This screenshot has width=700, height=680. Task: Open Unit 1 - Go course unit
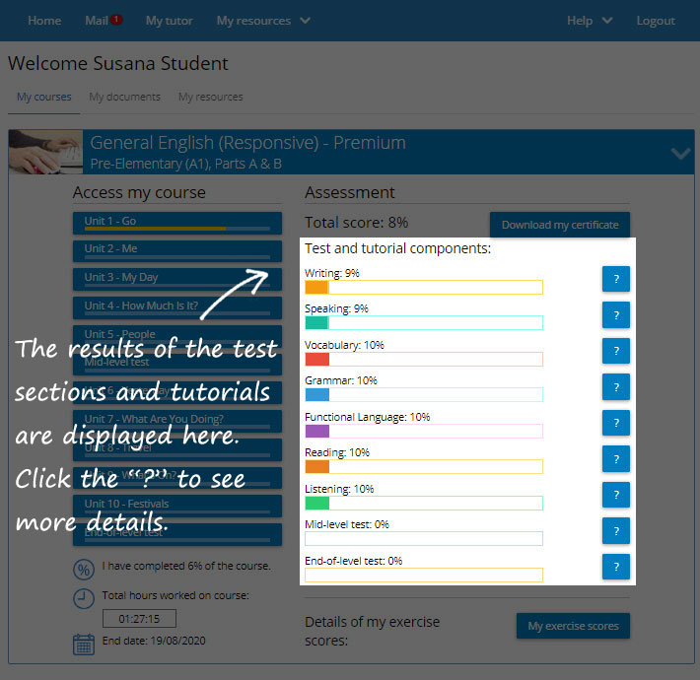pyautogui.click(x=176, y=223)
